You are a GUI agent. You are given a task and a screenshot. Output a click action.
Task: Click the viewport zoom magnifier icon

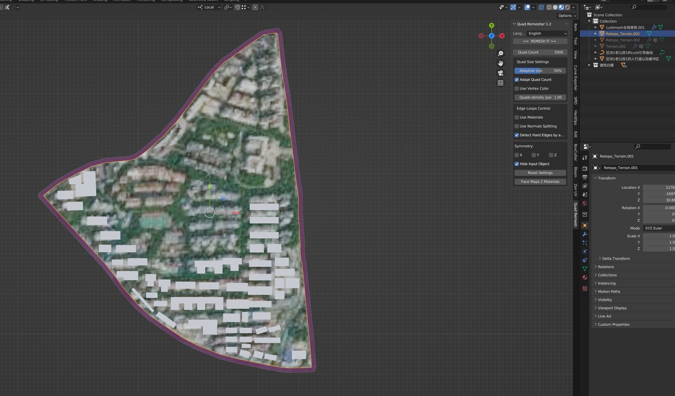[x=500, y=54]
